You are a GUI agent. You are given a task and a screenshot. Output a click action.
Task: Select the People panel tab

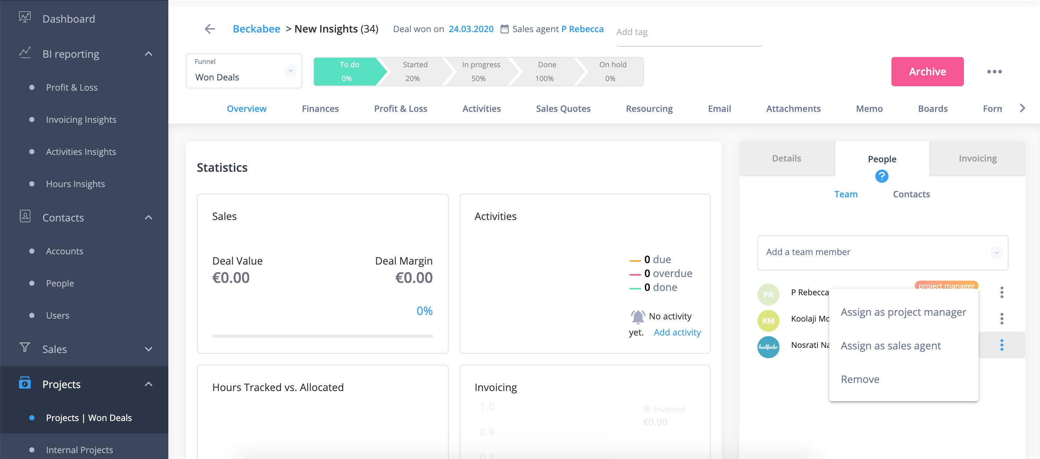(x=882, y=159)
